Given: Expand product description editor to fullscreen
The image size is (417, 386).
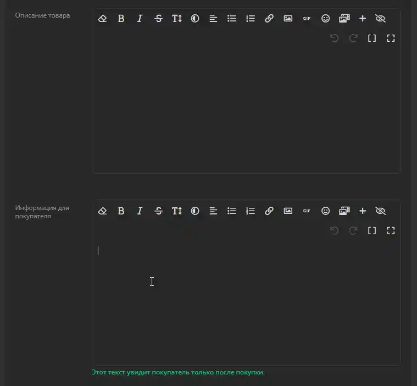Looking at the screenshot, I should tap(391, 38).
